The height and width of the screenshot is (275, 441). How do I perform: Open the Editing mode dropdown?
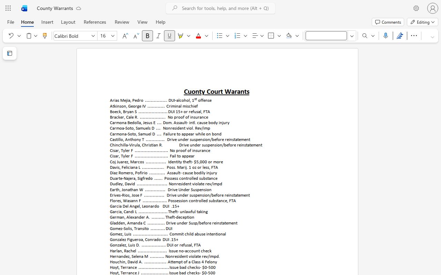[x=423, y=22]
